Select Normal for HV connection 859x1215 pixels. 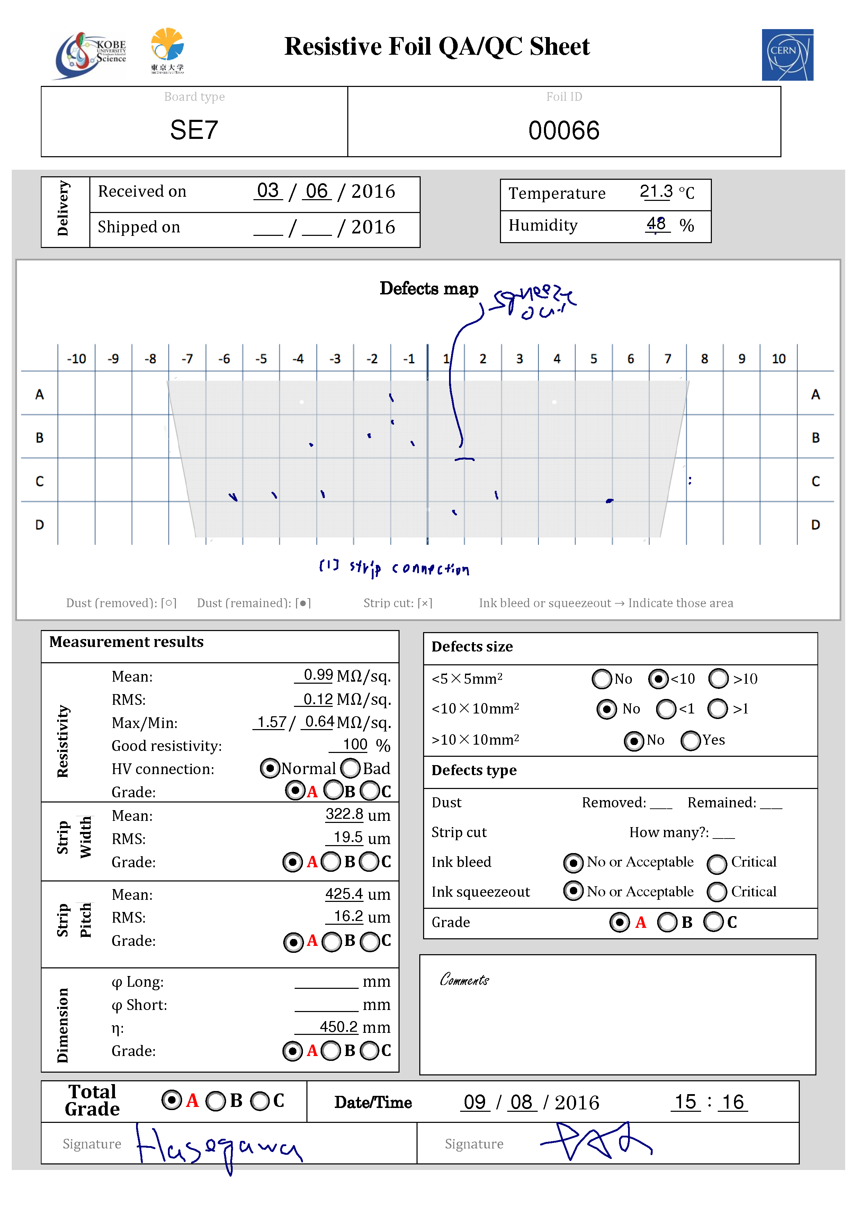pyautogui.click(x=270, y=768)
